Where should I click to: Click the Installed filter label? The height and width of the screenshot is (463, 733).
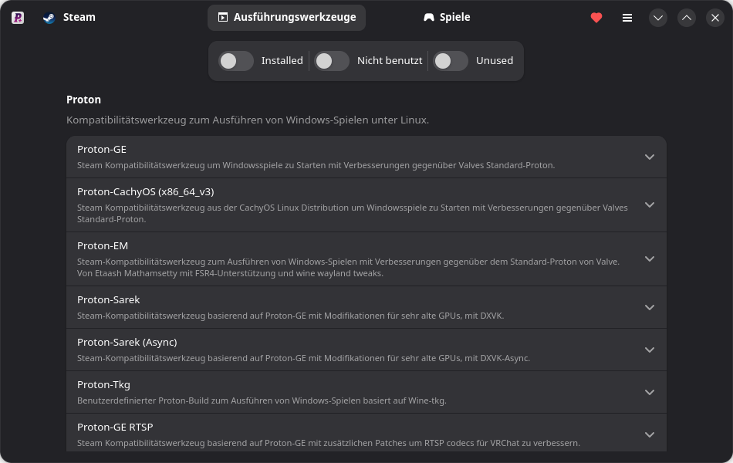(x=282, y=61)
